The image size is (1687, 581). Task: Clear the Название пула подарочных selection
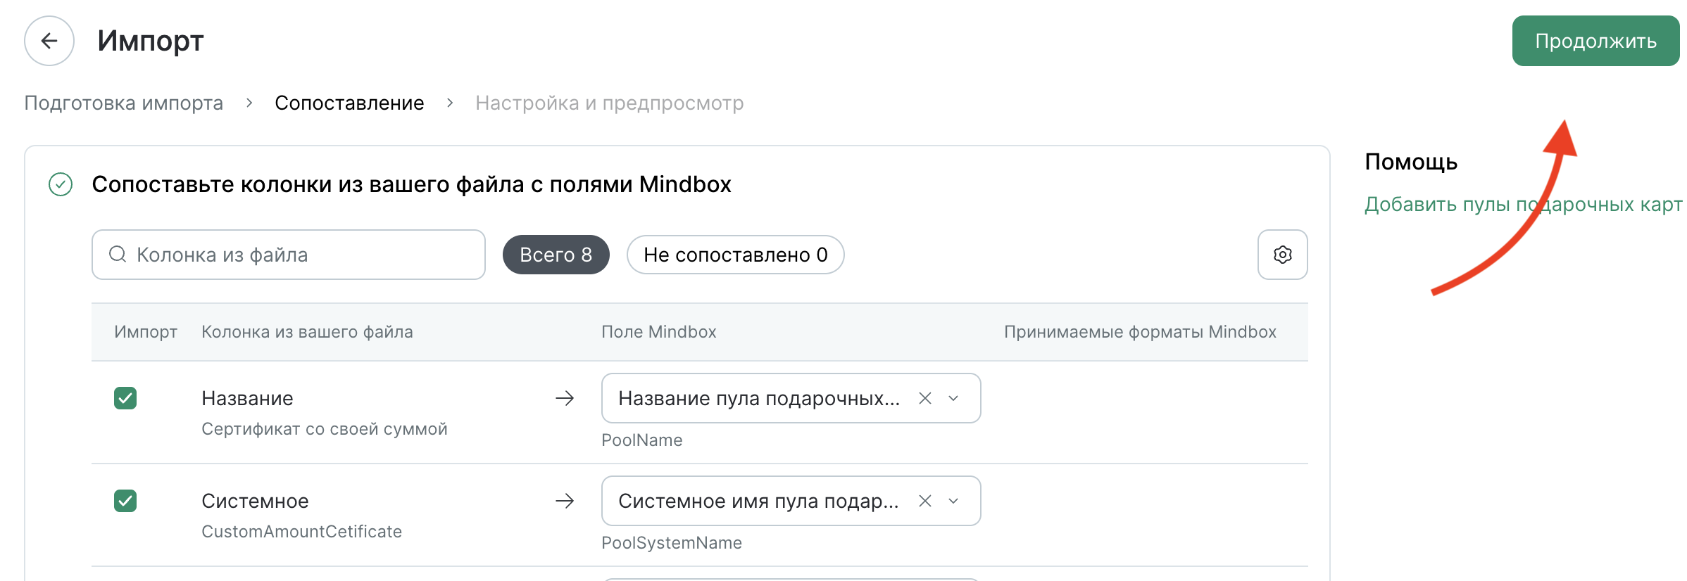click(925, 398)
